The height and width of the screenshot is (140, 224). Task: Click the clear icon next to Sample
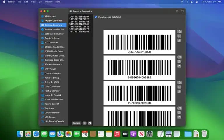click(x=85, y=123)
